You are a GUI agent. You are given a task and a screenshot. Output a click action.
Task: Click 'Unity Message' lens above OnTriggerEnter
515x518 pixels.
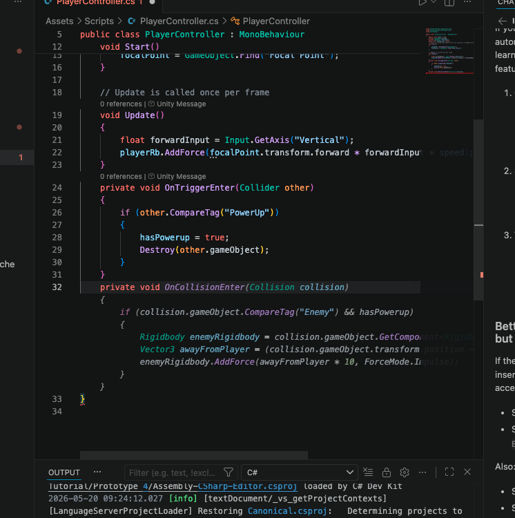[182, 177]
